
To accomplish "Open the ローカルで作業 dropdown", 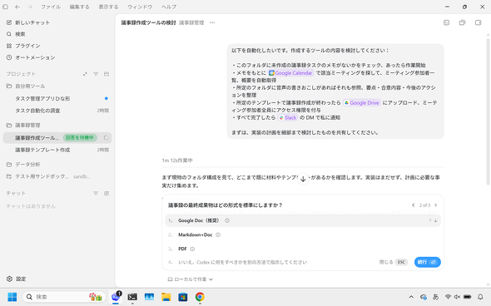I will pos(191,279).
